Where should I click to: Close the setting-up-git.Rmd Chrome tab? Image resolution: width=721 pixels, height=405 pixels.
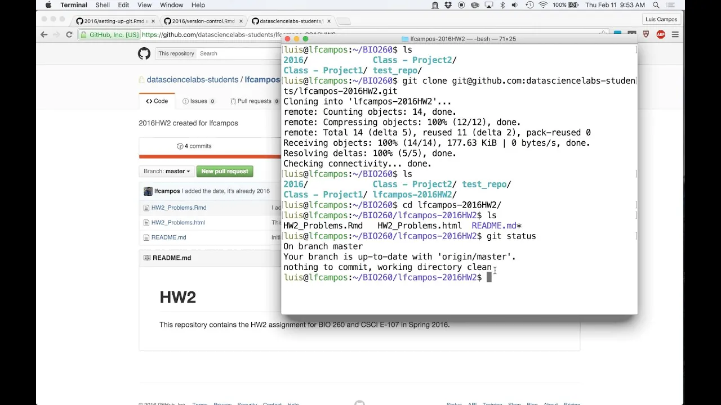tap(153, 21)
